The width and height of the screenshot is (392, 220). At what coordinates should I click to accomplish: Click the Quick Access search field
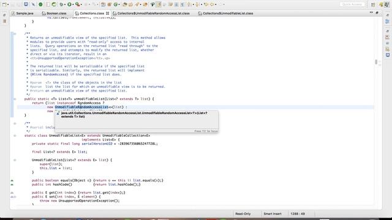[352, 4]
